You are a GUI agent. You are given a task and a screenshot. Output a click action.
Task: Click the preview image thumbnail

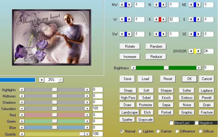[51, 37]
